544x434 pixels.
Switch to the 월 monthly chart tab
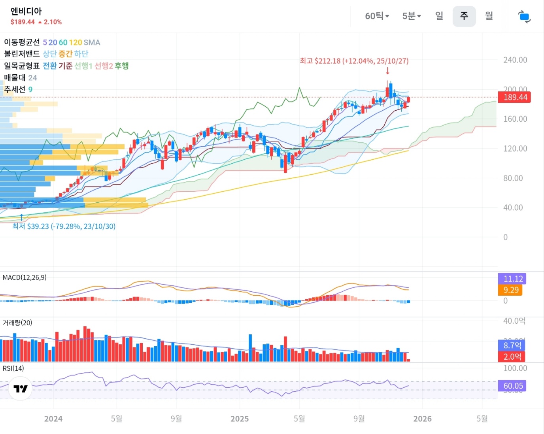pos(489,16)
